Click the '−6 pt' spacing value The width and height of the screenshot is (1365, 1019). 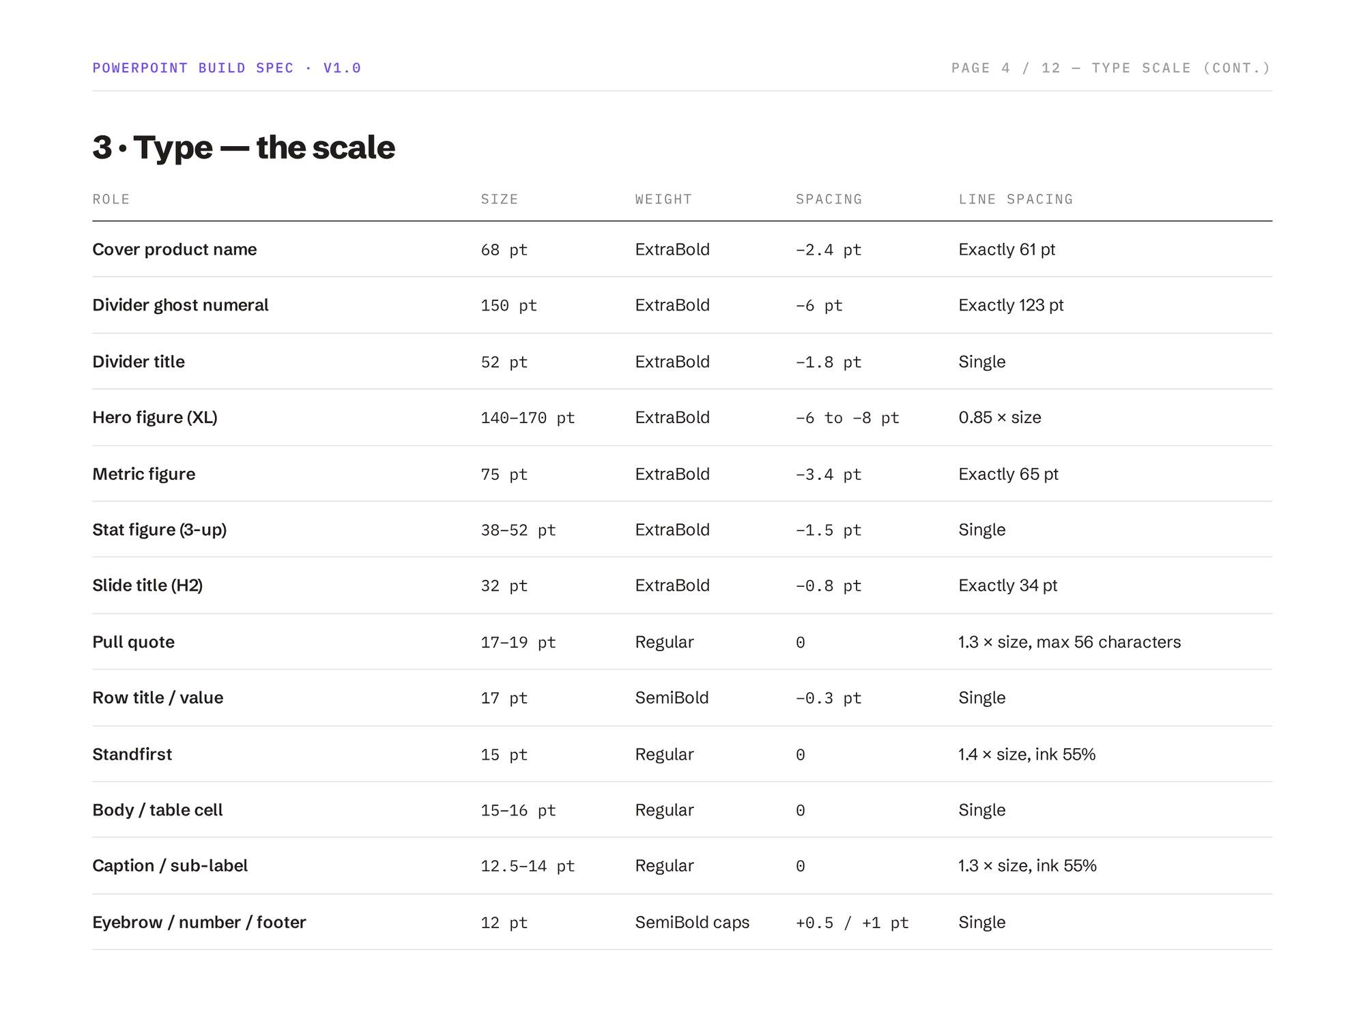tap(819, 306)
